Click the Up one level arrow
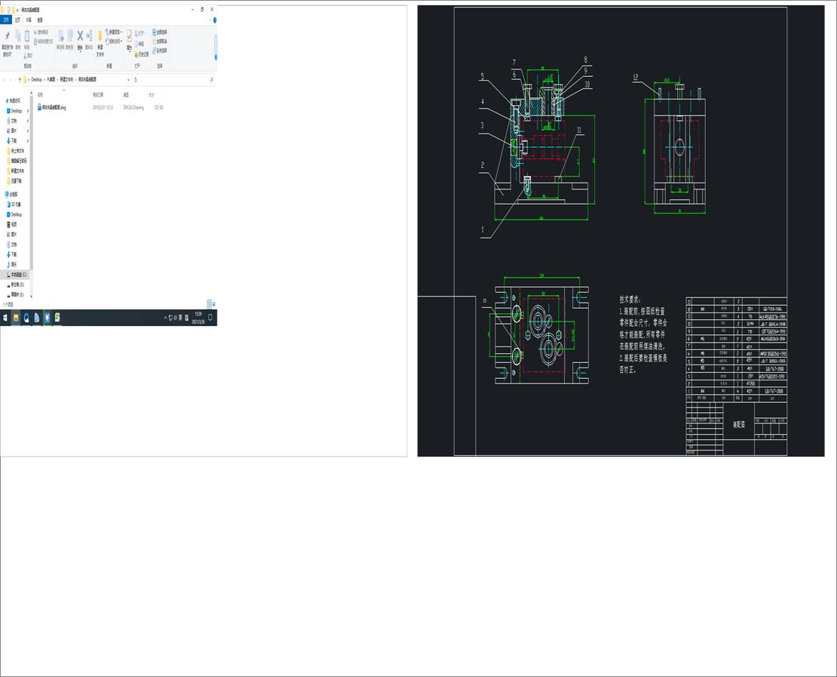The width and height of the screenshot is (837, 677). (20, 79)
